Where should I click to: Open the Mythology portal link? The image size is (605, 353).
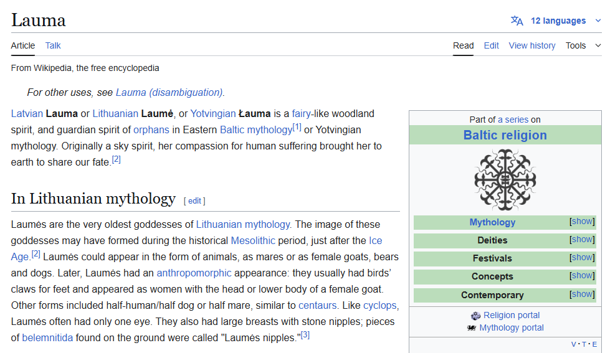pyautogui.click(x=512, y=327)
